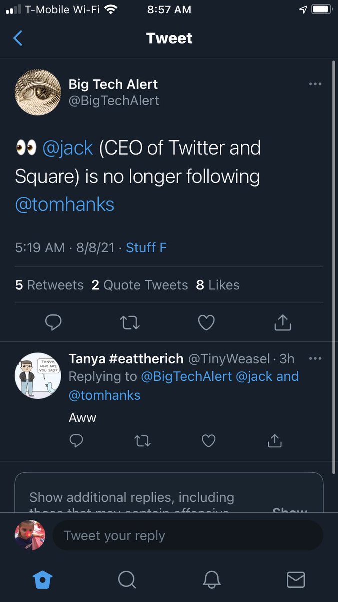Tap the "Tweet your reply" field
The image size is (338, 602).
click(x=188, y=536)
